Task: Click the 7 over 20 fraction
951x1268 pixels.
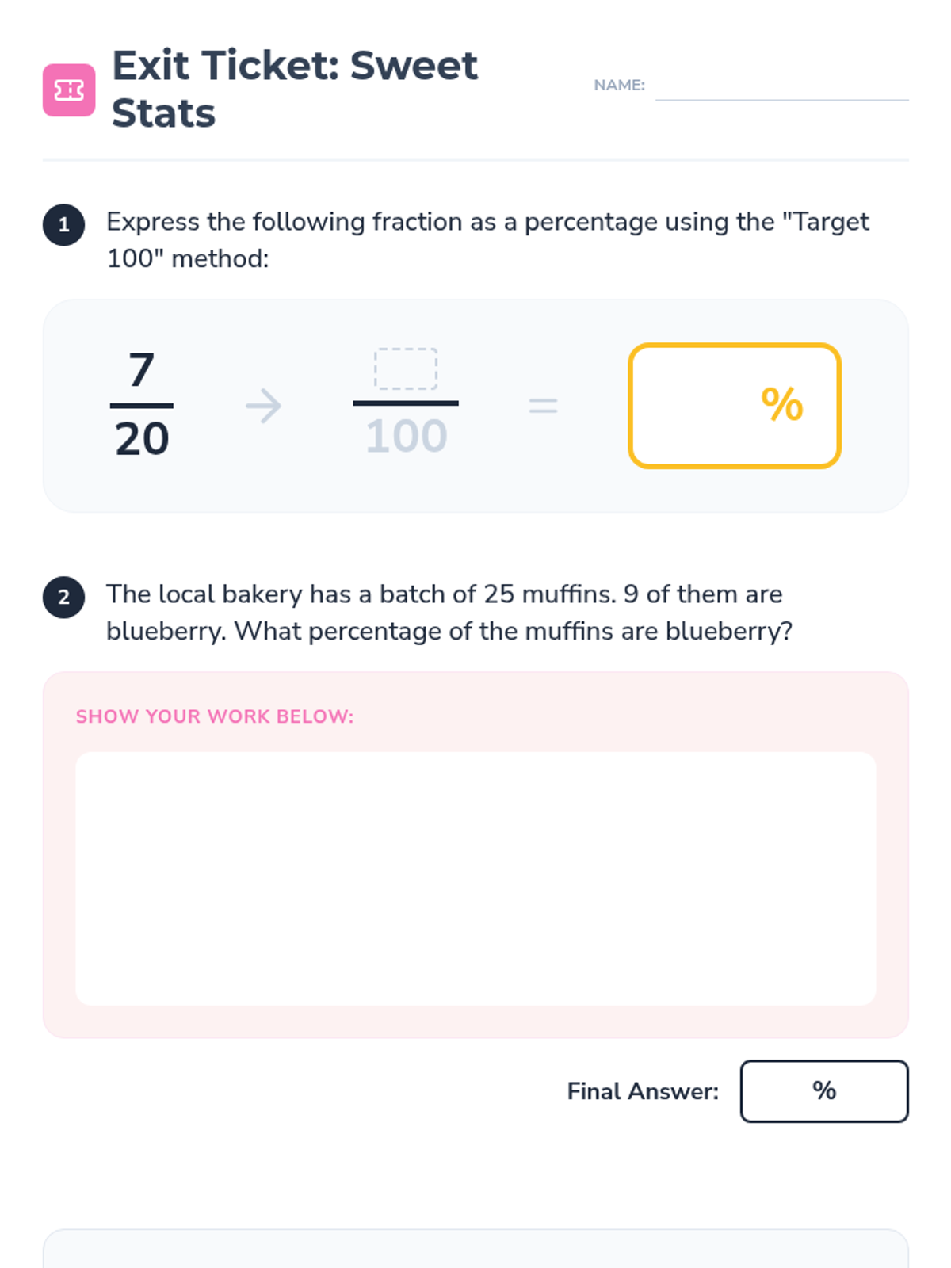Action: coord(142,406)
